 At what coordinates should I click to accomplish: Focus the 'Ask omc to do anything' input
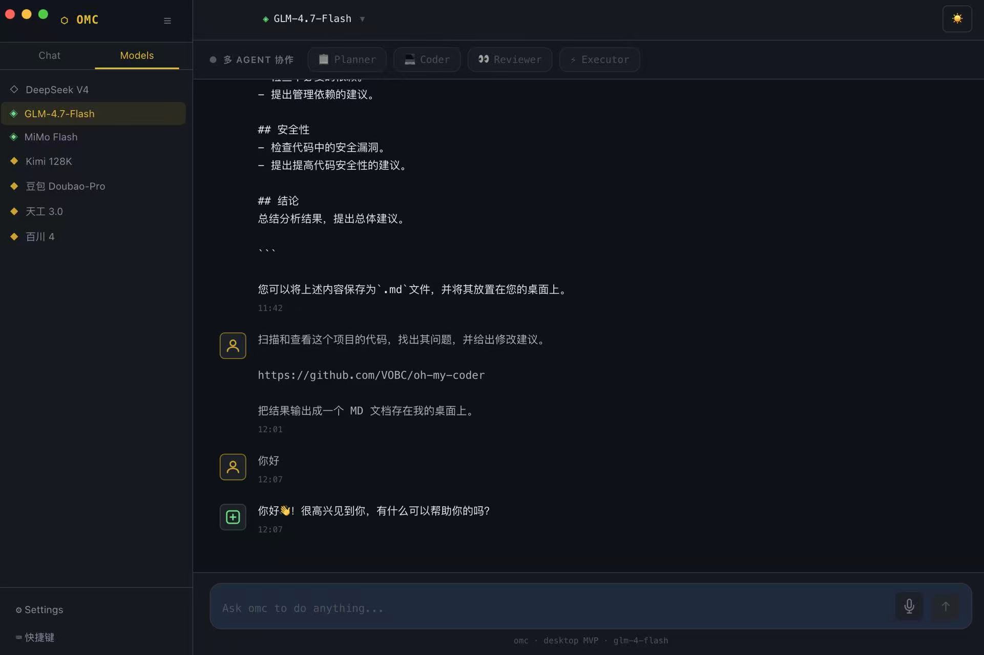tap(552, 608)
